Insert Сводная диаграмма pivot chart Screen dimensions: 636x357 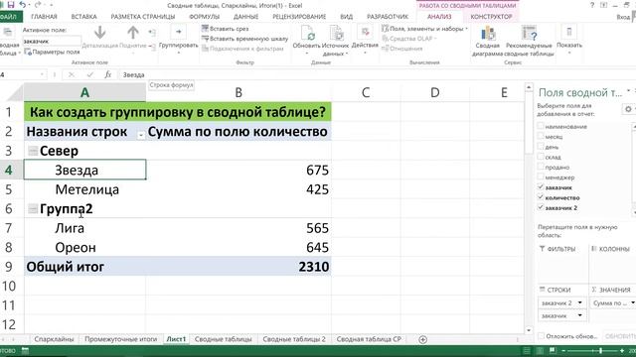tap(488, 34)
